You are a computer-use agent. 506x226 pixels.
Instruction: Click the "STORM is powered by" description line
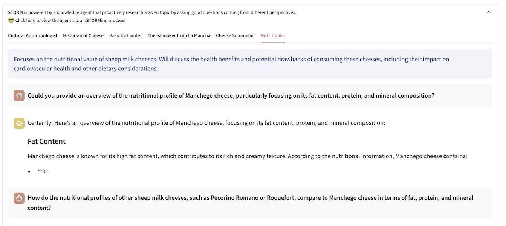tap(152, 12)
